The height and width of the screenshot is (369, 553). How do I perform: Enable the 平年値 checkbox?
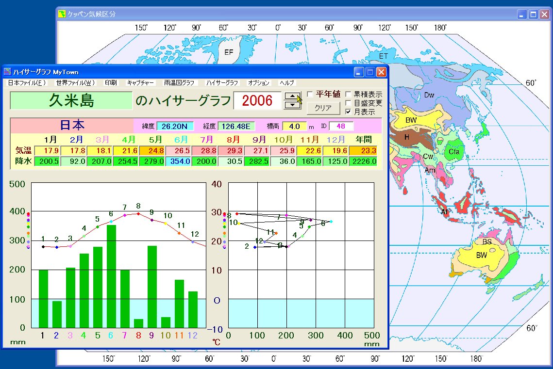tap(310, 94)
